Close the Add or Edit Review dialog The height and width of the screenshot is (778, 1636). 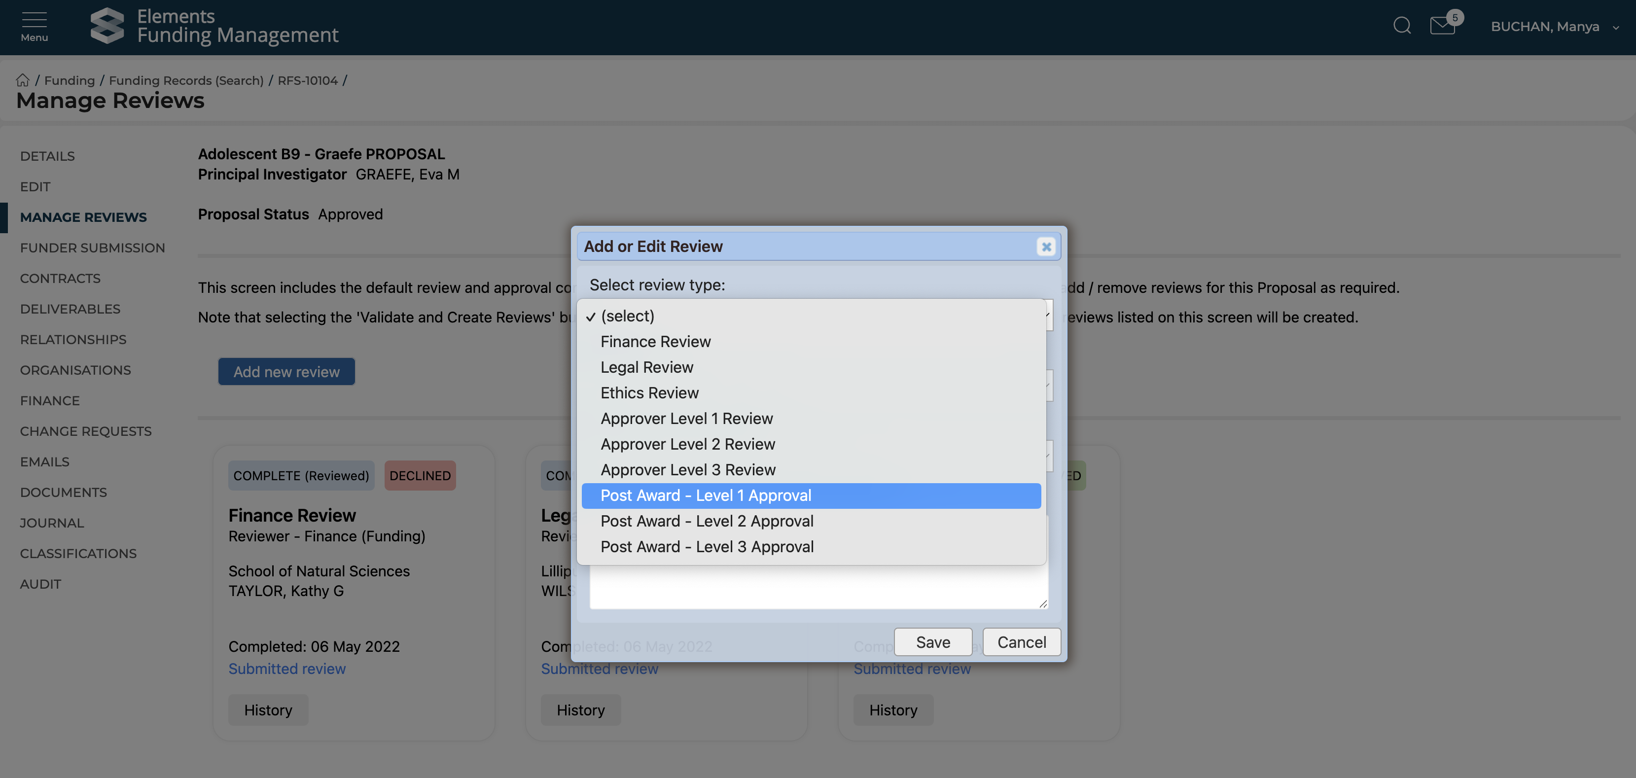click(x=1046, y=247)
